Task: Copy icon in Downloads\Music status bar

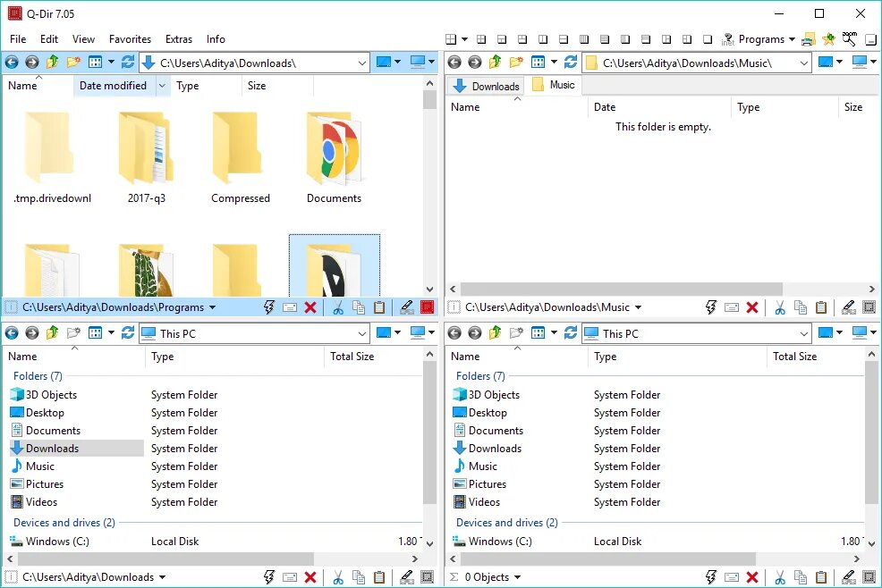Action: [801, 307]
